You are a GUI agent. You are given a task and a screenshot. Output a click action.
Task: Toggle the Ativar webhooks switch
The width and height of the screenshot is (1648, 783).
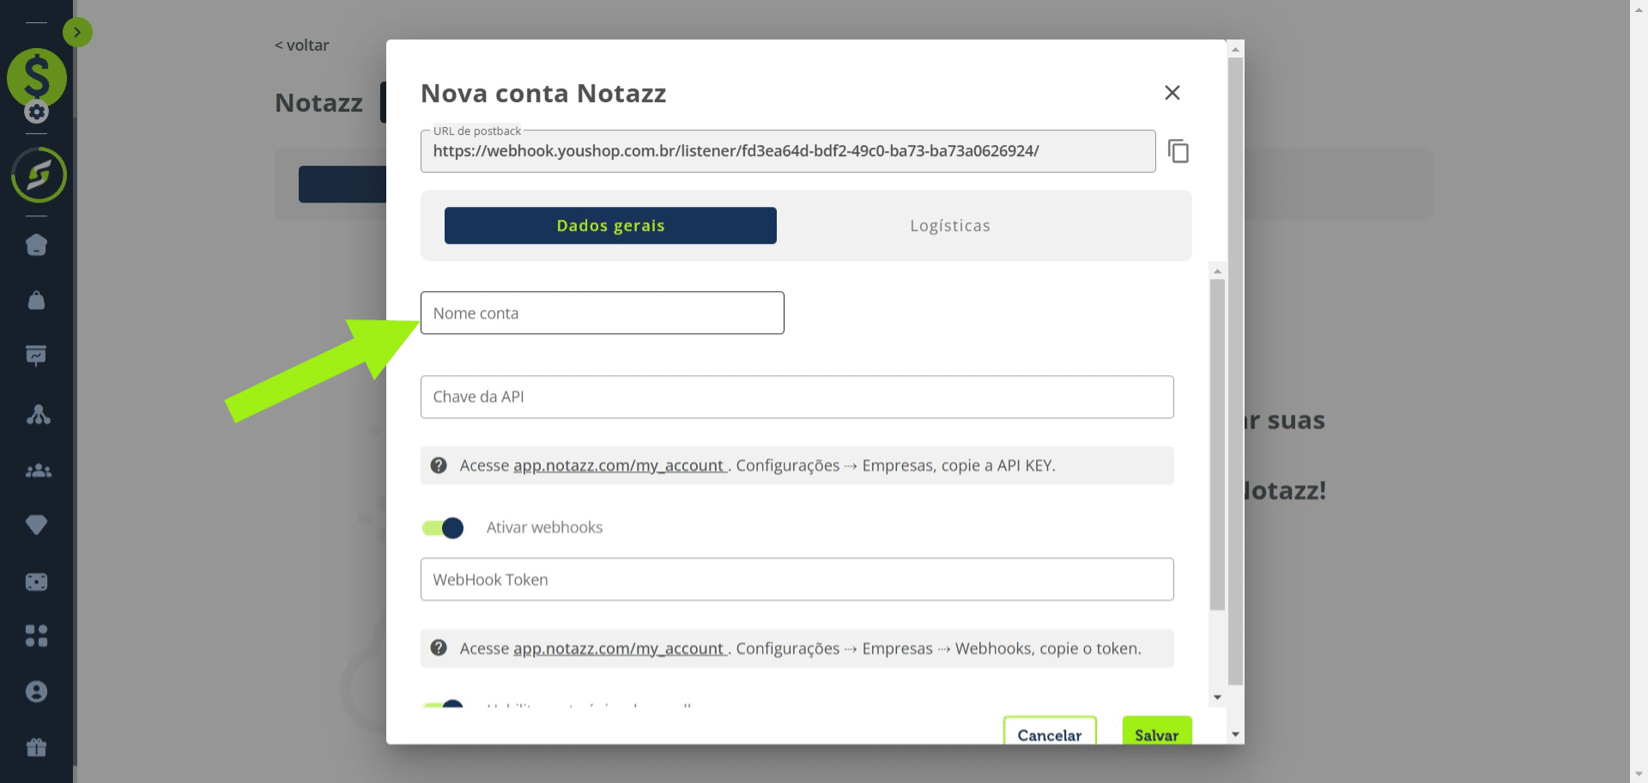tap(443, 527)
